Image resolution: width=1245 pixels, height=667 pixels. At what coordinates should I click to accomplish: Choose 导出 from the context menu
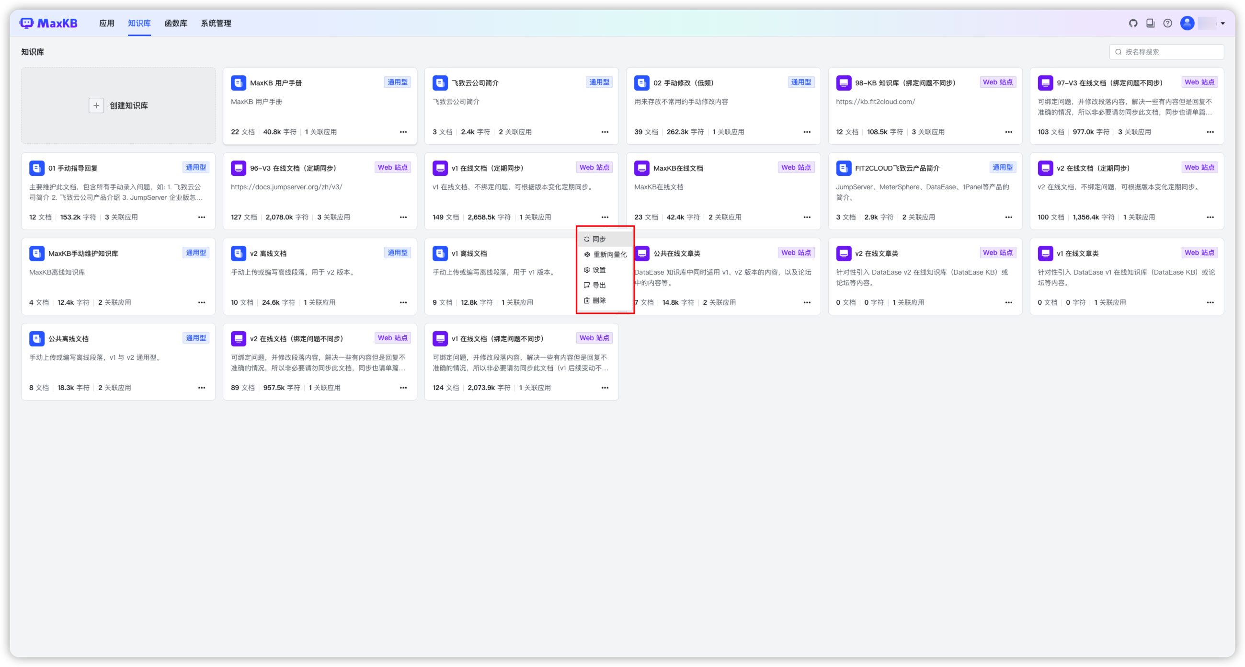click(x=599, y=285)
